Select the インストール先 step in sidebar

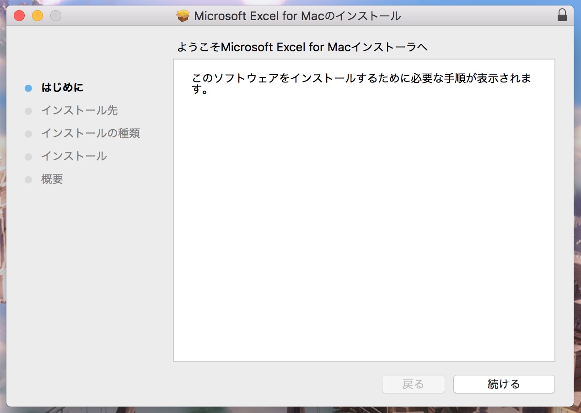pyautogui.click(x=79, y=110)
